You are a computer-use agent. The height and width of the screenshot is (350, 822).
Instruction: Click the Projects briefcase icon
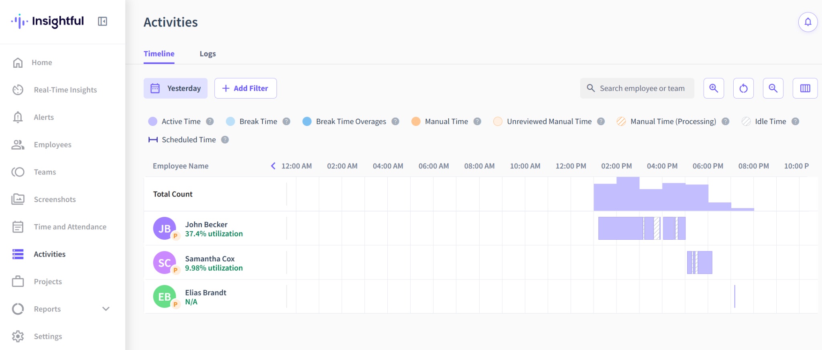tap(18, 281)
